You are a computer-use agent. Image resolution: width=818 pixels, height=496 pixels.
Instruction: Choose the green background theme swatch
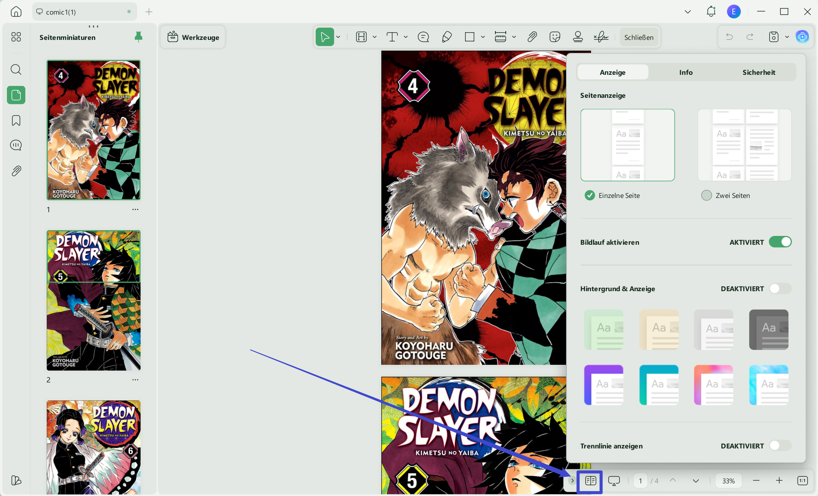coord(604,330)
